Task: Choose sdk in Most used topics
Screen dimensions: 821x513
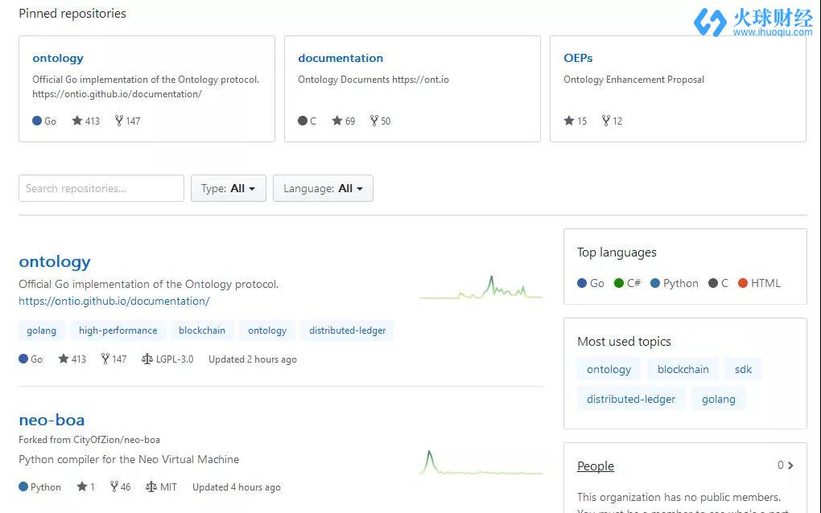Action: point(743,369)
